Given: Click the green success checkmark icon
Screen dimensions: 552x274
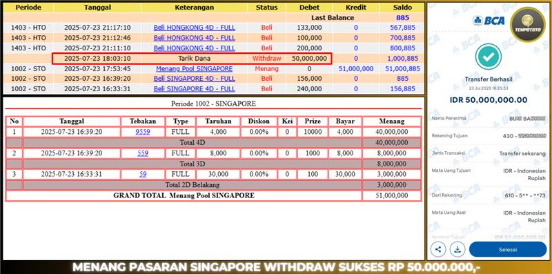Looking at the screenshot, I should point(488,57).
